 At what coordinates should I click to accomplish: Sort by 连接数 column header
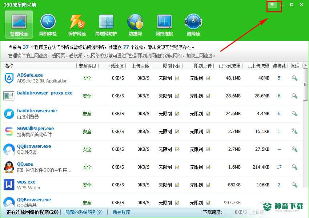pyautogui.click(x=279, y=66)
